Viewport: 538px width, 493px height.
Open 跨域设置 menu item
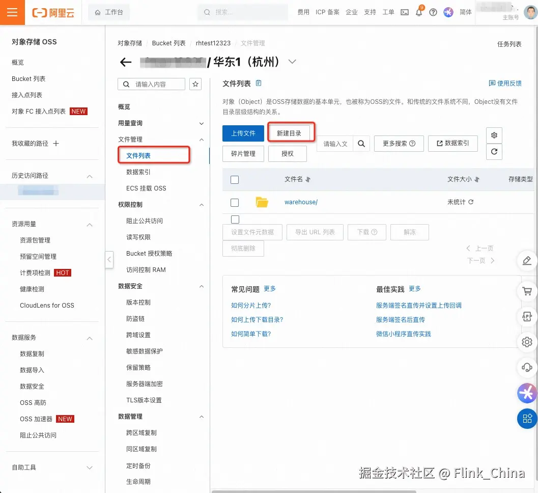pos(138,335)
